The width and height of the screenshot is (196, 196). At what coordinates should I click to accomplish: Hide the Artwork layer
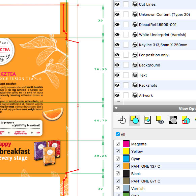tap(117, 95)
